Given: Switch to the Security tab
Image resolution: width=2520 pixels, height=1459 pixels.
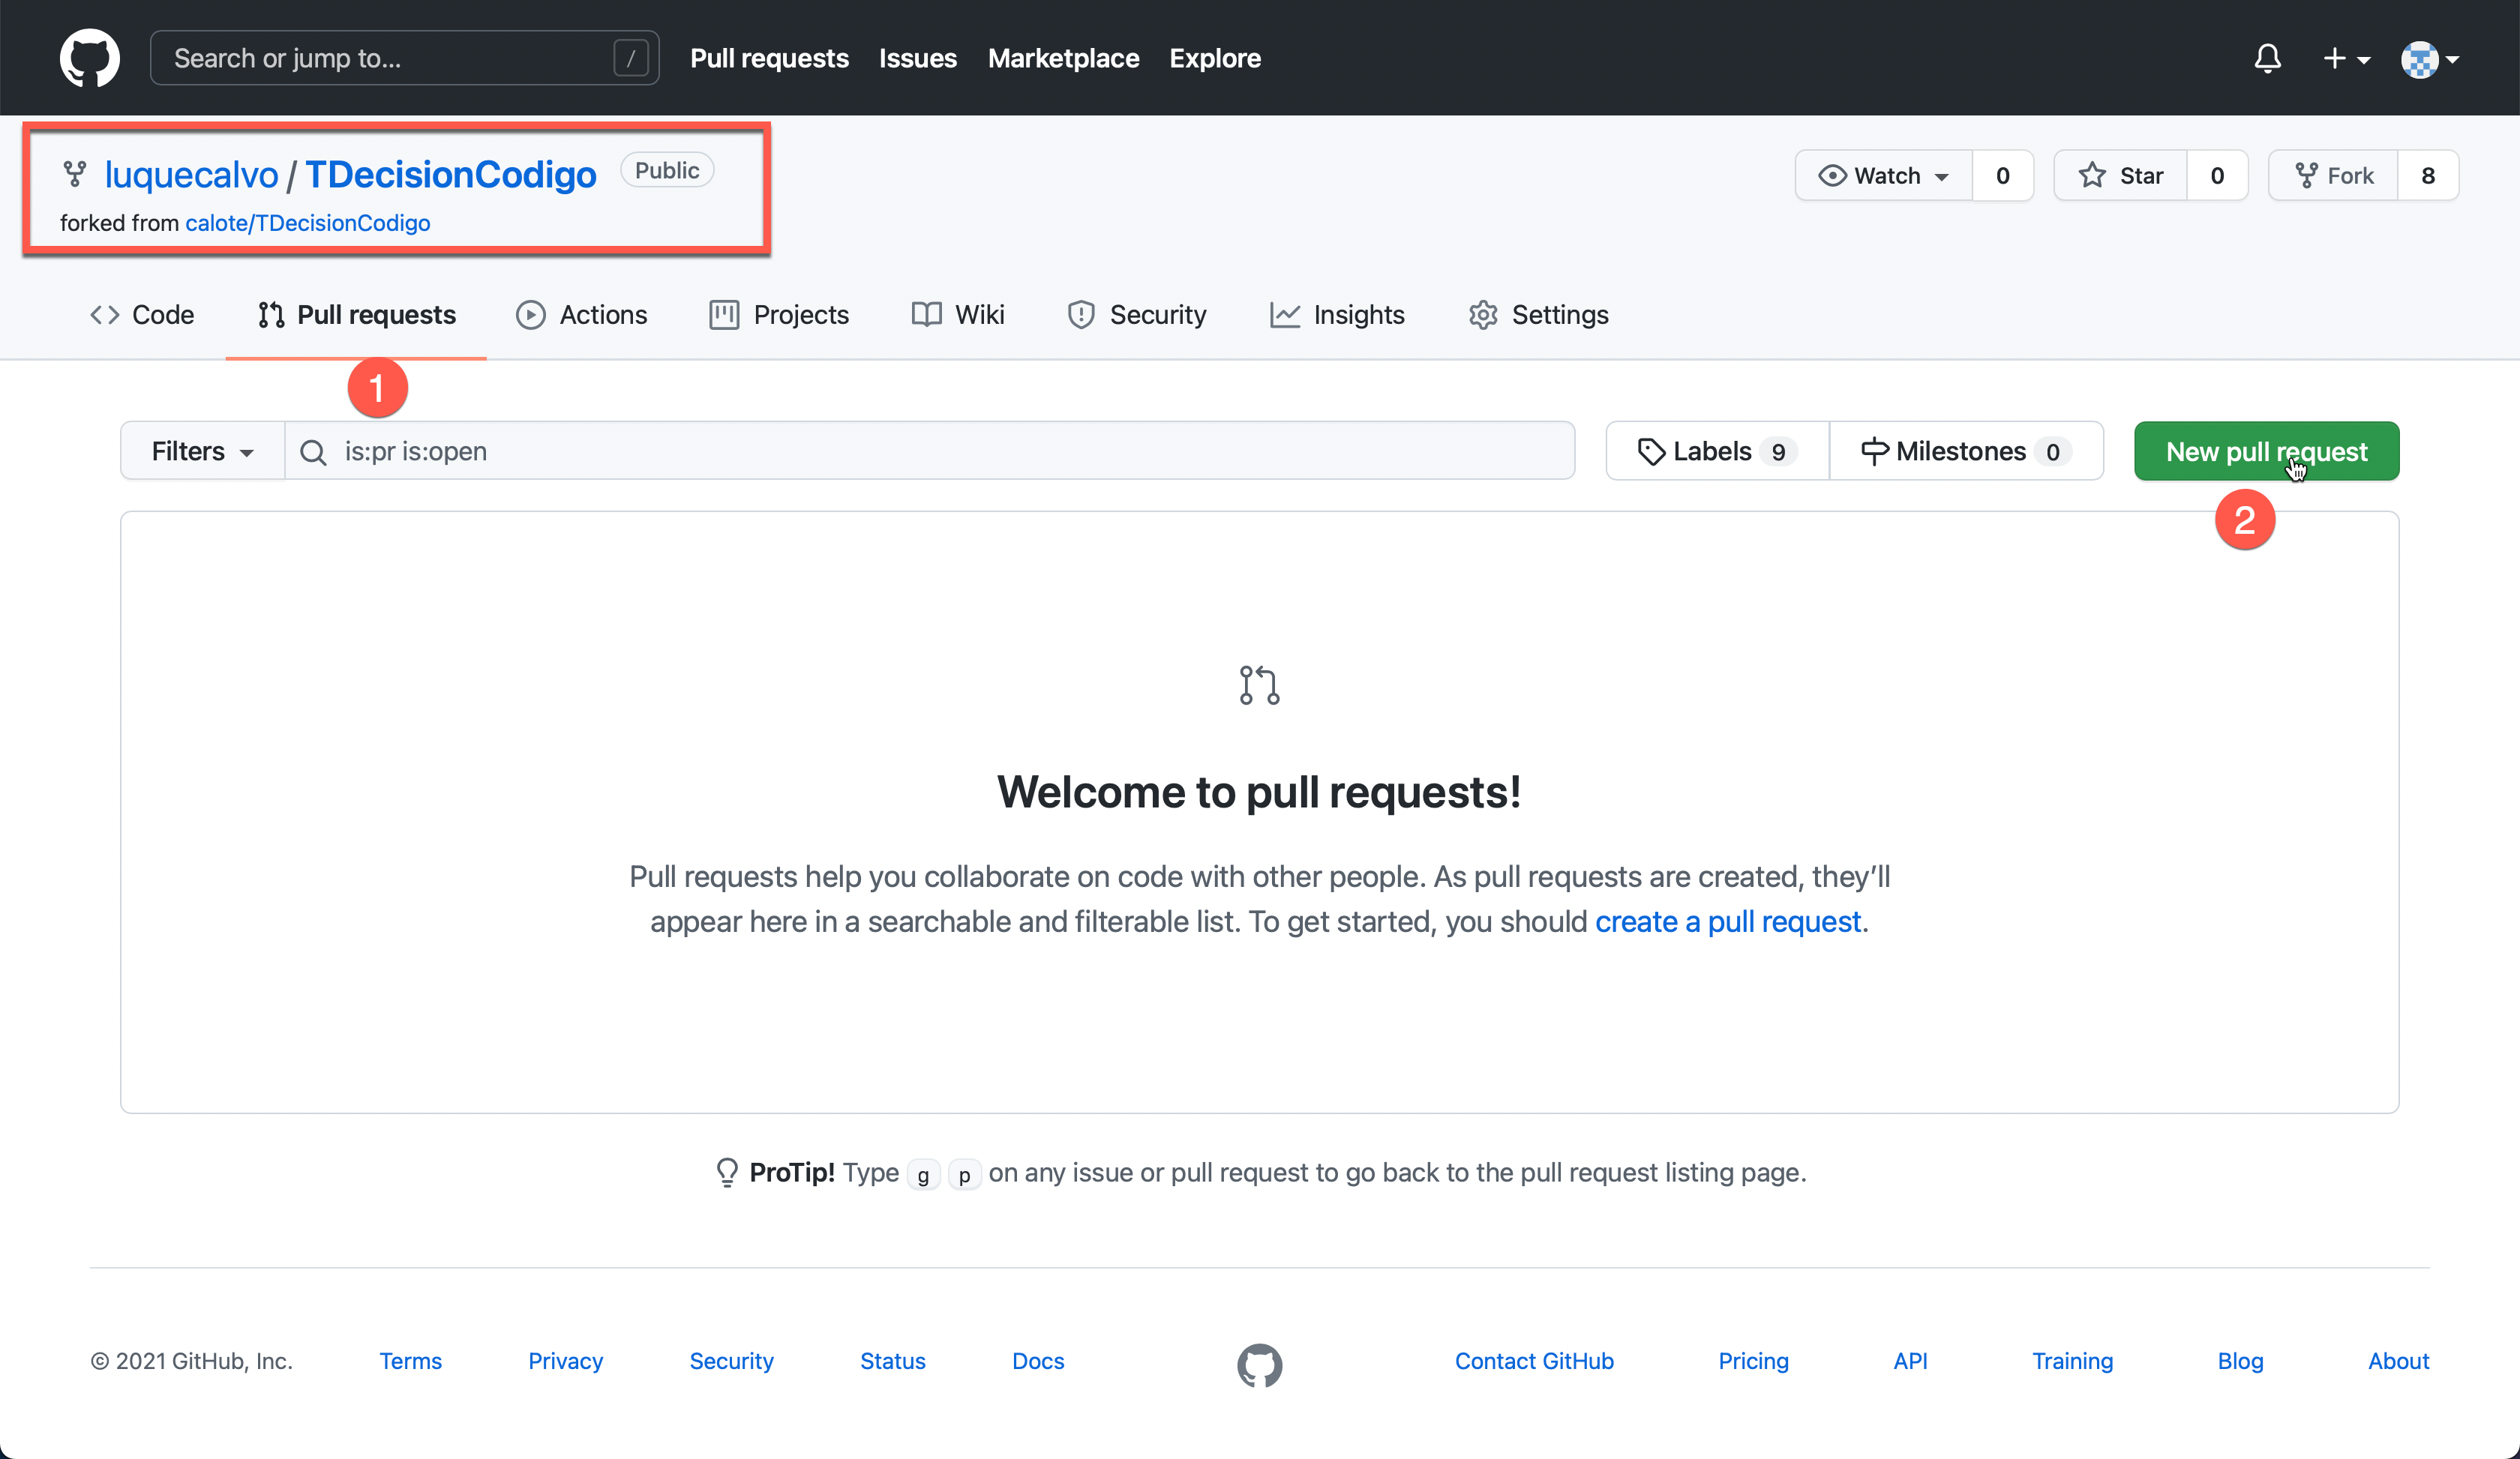Looking at the screenshot, I should pos(1137,315).
